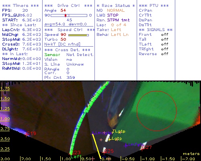Click the NORMAL mode value
The width and height of the screenshot is (201, 161).
click(116, 10)
